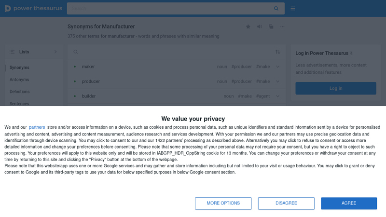
Task: Expand the Lists panel chevron
Action: pyautogui.click(x=55, y=52)
